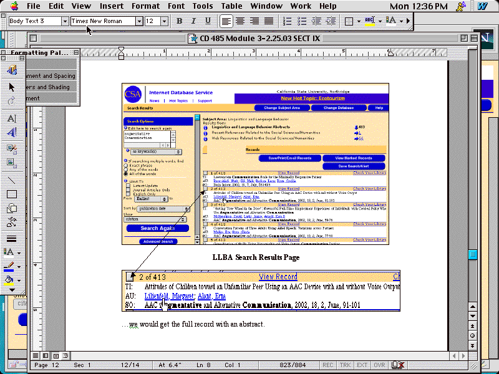Apply blue Line Color on Drawing toolbar
The image size is (499, 374).
tap(9, 267)
